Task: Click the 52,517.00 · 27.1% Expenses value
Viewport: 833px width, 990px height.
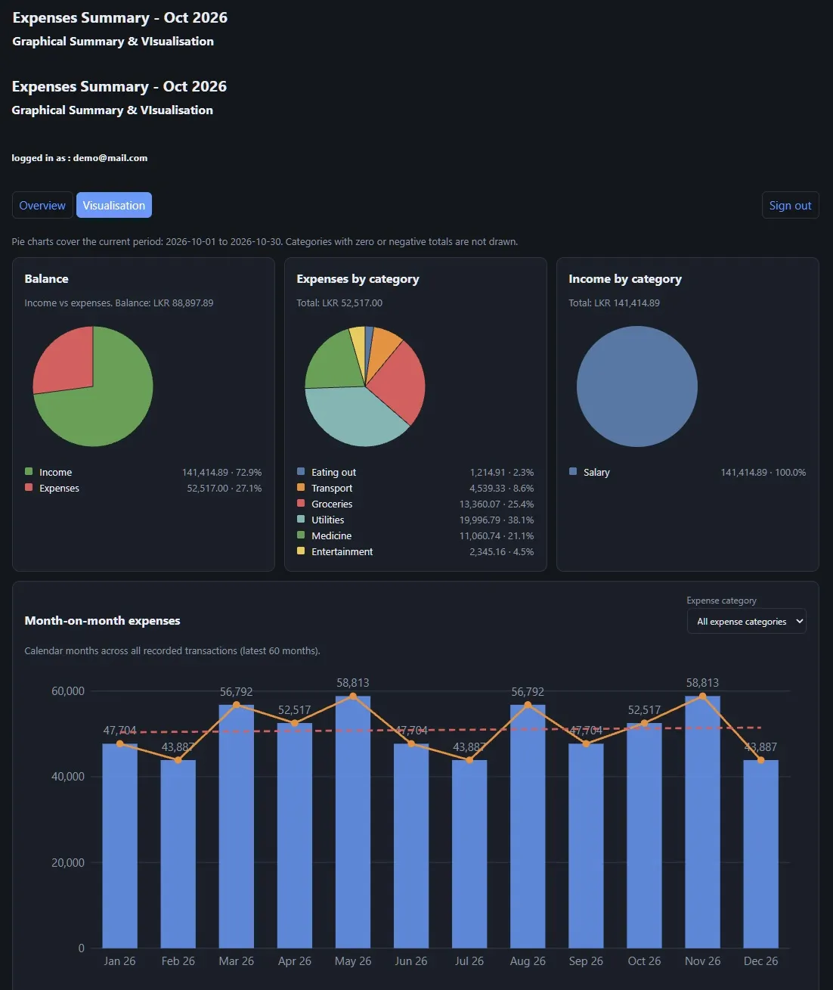Action: click(225, 488)
